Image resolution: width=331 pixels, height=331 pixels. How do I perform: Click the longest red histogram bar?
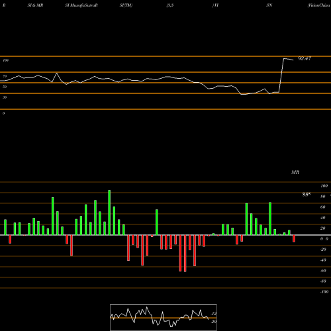pos(185,254)
